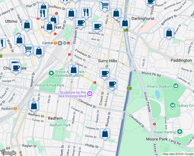This screenshot has height=156, width=194.
Task: Click the Allianz Stadium venue icon
Action: [x=176, y=86]
